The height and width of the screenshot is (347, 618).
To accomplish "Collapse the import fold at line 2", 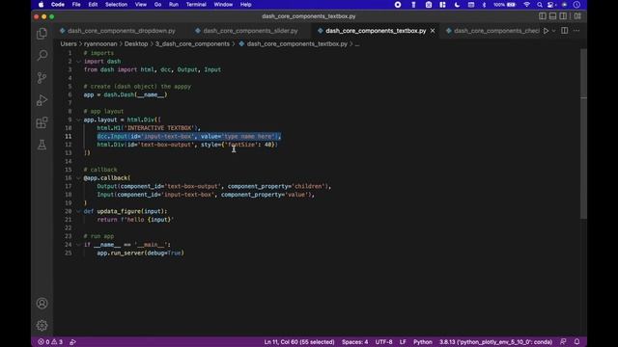I will (78, 62).
